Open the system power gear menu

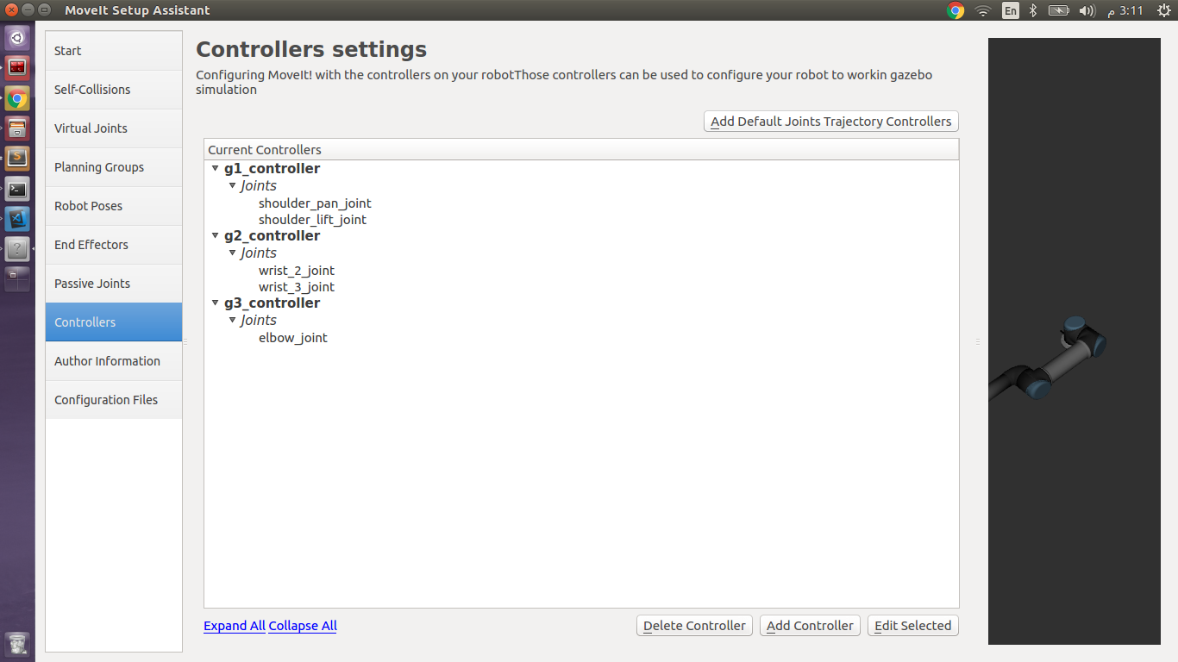tap(1163, 10)
